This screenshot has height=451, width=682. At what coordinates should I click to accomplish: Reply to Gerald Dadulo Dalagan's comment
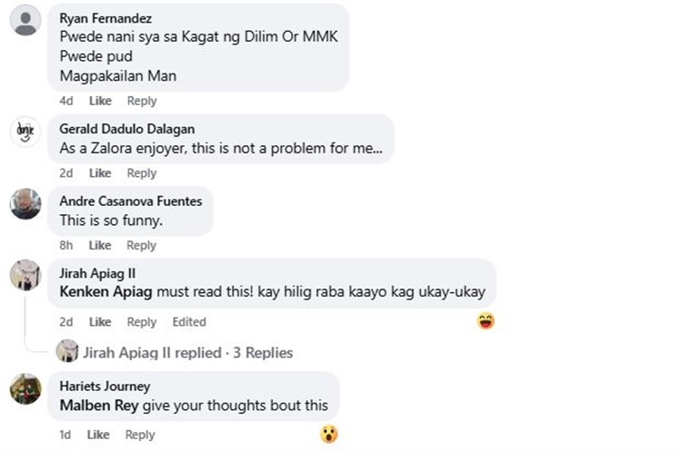coord(141,172)
